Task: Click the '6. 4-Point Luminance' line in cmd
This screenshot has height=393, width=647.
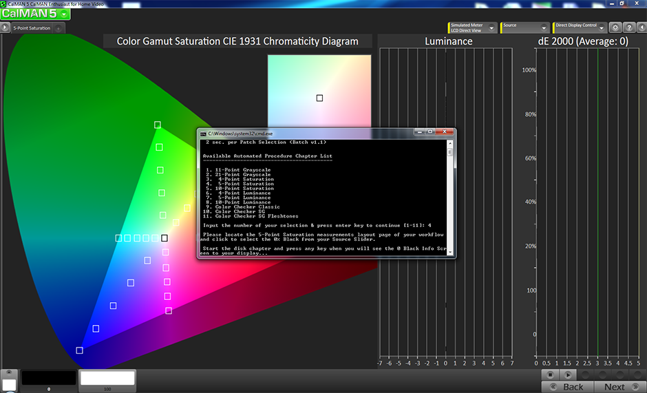Action: tap(239, 193)
